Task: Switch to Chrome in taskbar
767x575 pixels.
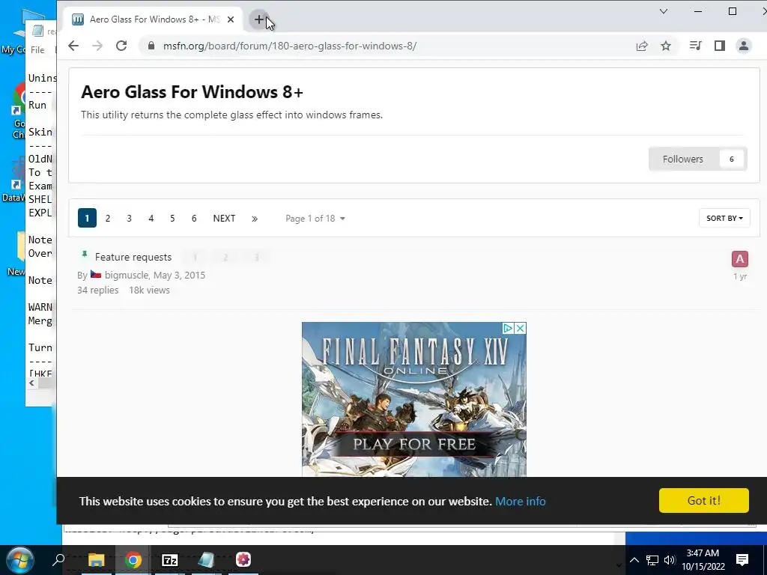Action: (133, 560)
